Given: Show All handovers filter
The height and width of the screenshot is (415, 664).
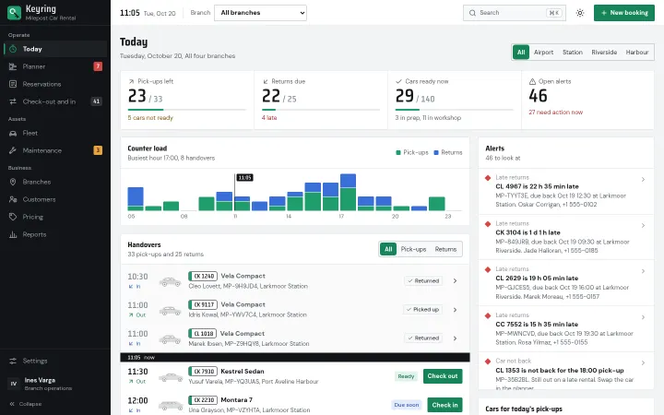Looking at the screenshot, I should pos(388,249).
